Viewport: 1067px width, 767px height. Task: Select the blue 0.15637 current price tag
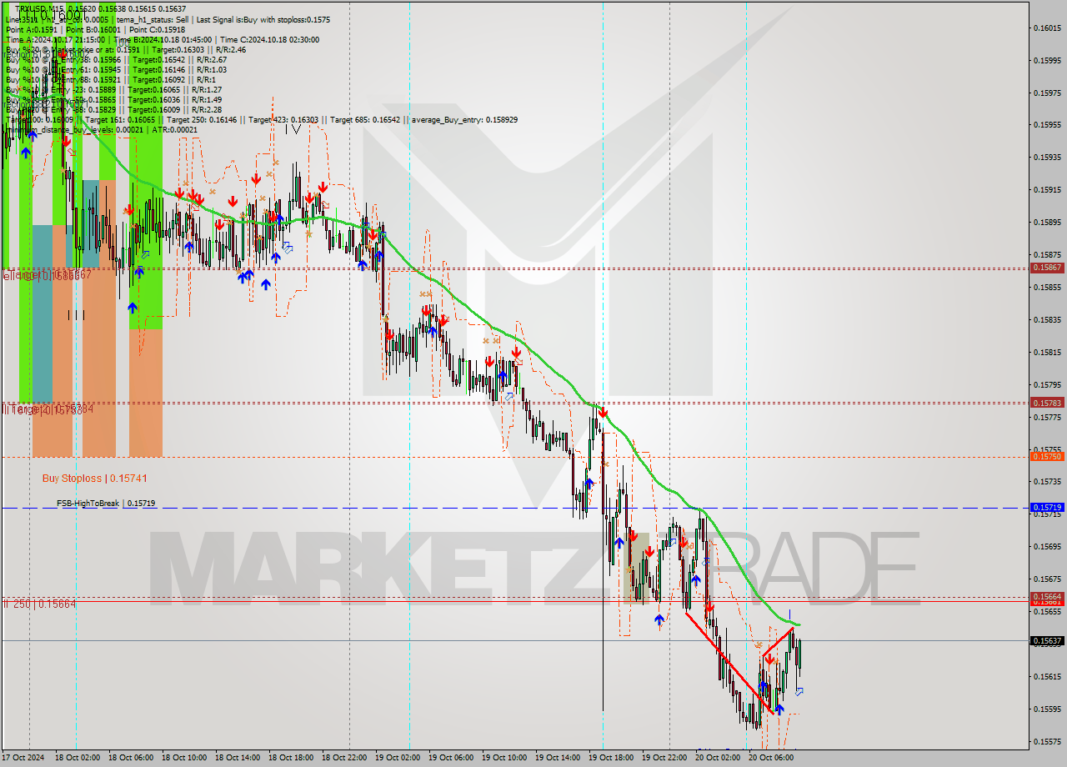tap(1047, 641)
